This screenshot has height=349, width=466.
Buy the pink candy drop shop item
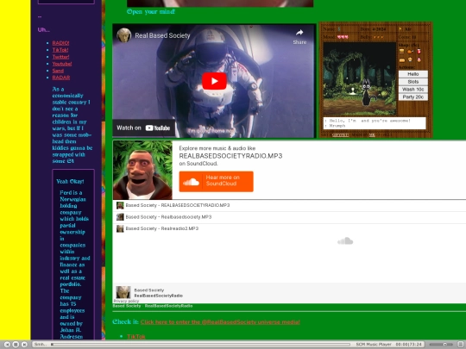[x=419, y=59]
